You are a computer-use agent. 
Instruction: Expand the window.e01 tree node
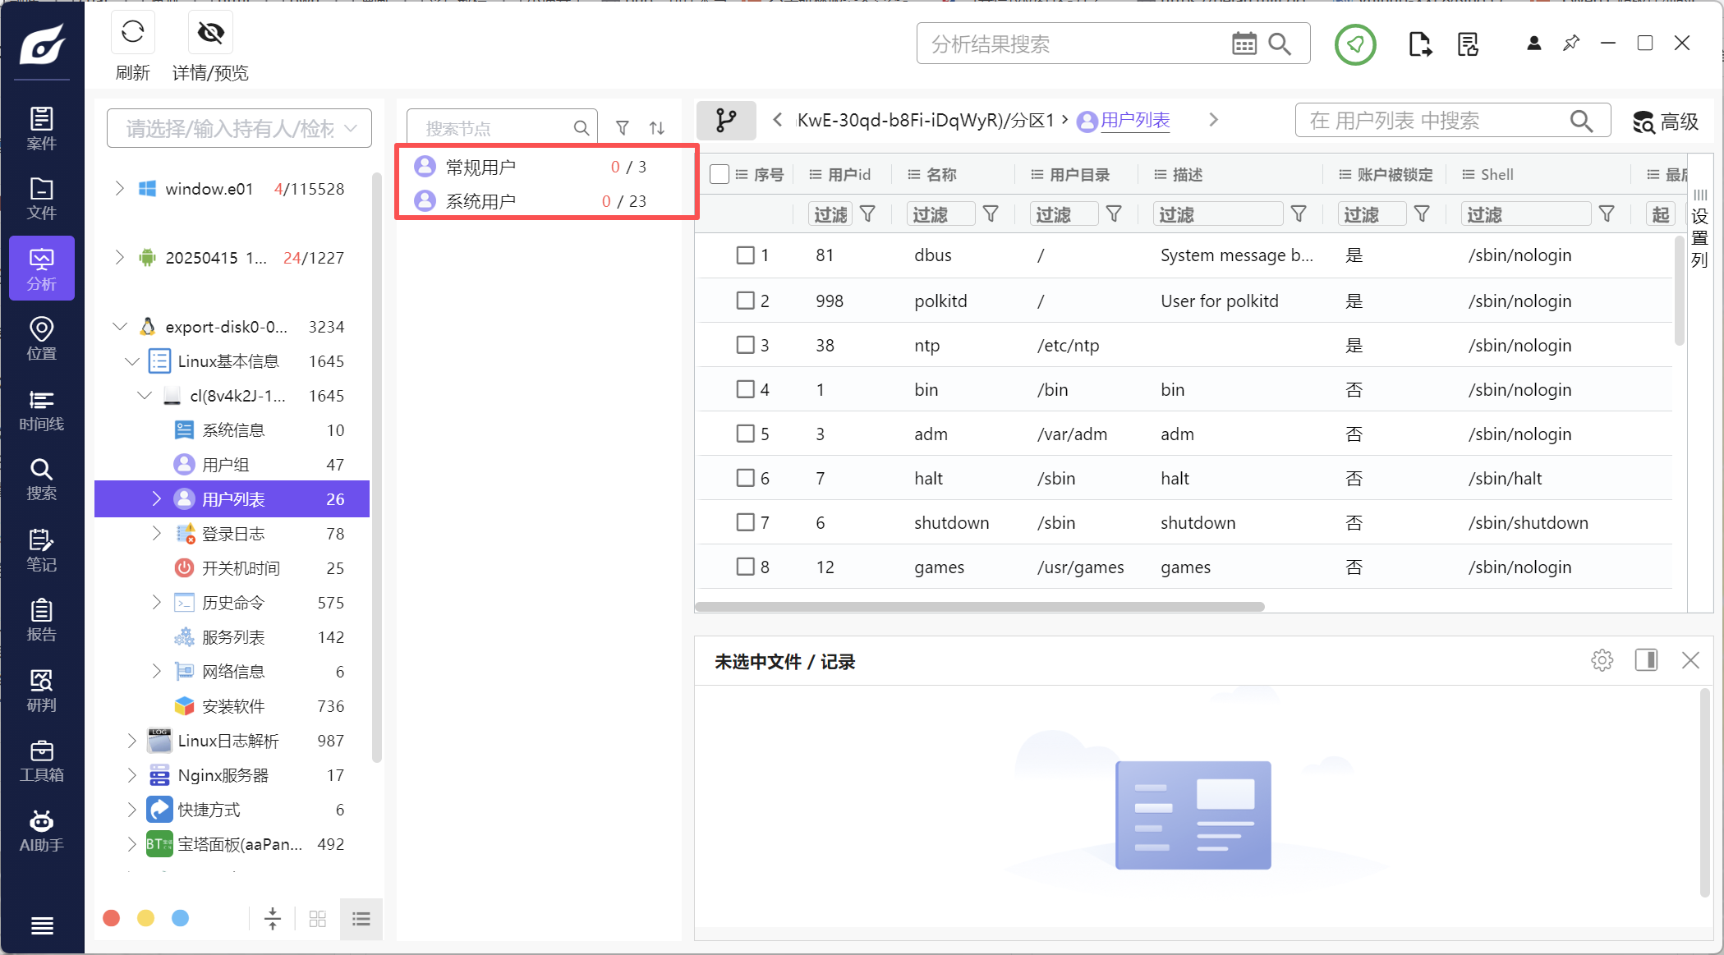pos(120,189)
